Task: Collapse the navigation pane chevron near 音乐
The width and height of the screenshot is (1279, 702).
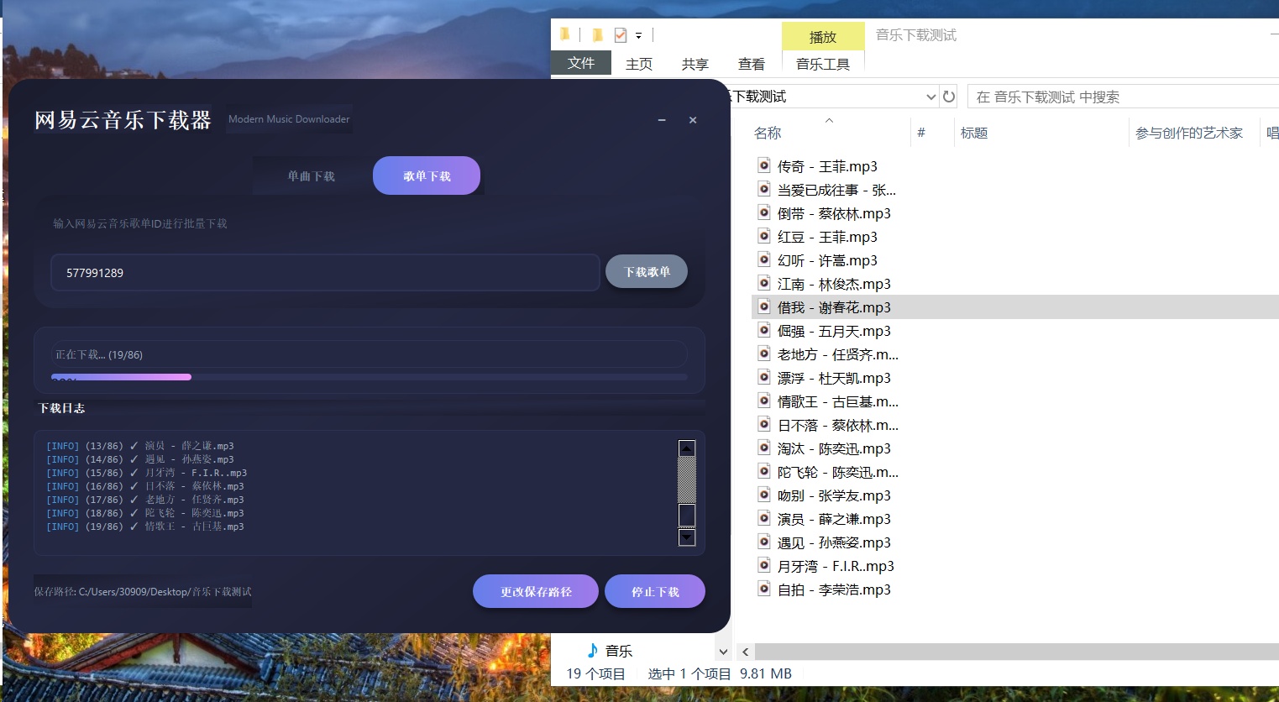Action: [x=723, y=652]
